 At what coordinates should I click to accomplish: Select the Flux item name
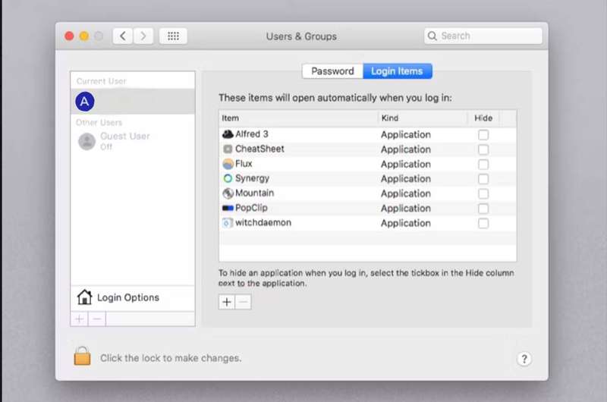pyautogui.click(x=244, y=164)
